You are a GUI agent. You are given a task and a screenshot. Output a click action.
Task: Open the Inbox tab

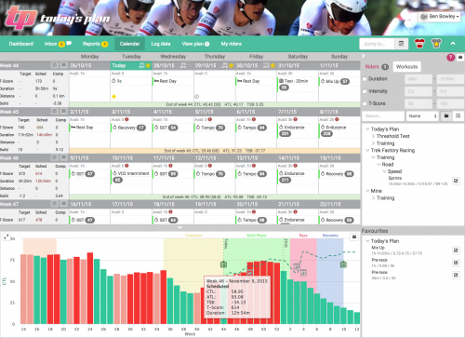point(50,44)
